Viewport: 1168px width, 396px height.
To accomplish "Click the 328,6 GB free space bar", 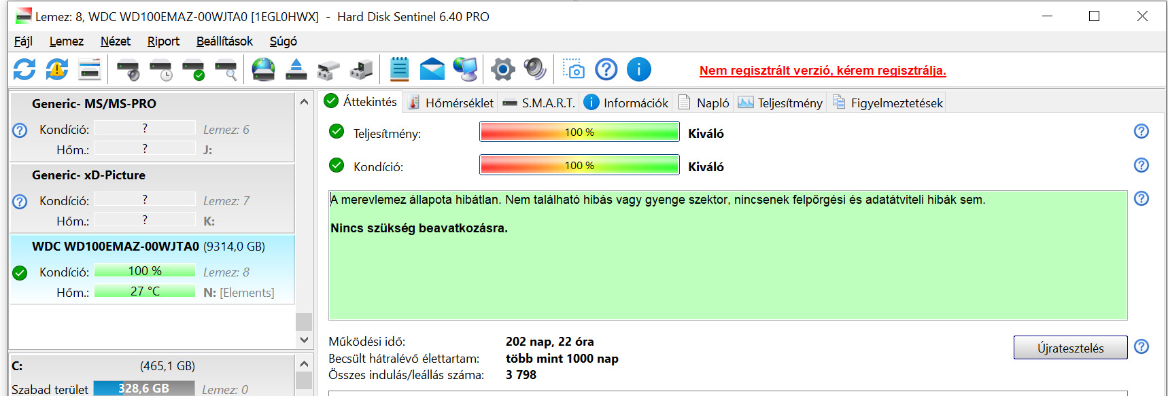I will click(143, 389).
